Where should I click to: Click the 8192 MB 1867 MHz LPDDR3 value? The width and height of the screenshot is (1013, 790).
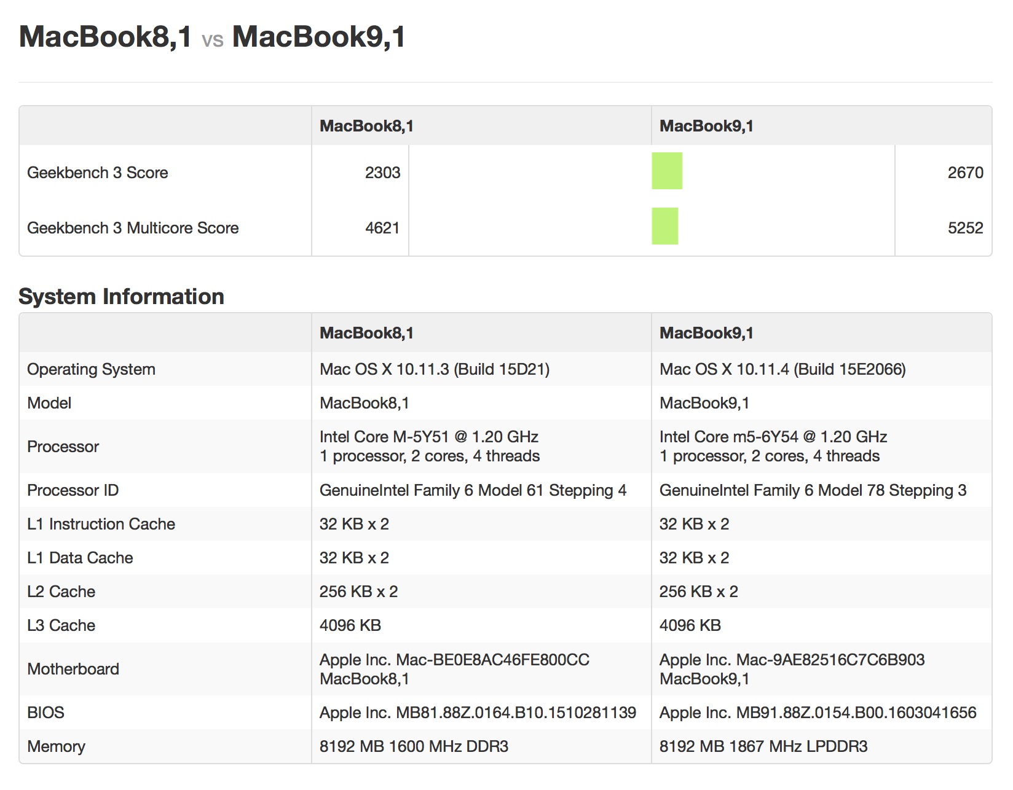pyautogui.click(x=763, y=746)
